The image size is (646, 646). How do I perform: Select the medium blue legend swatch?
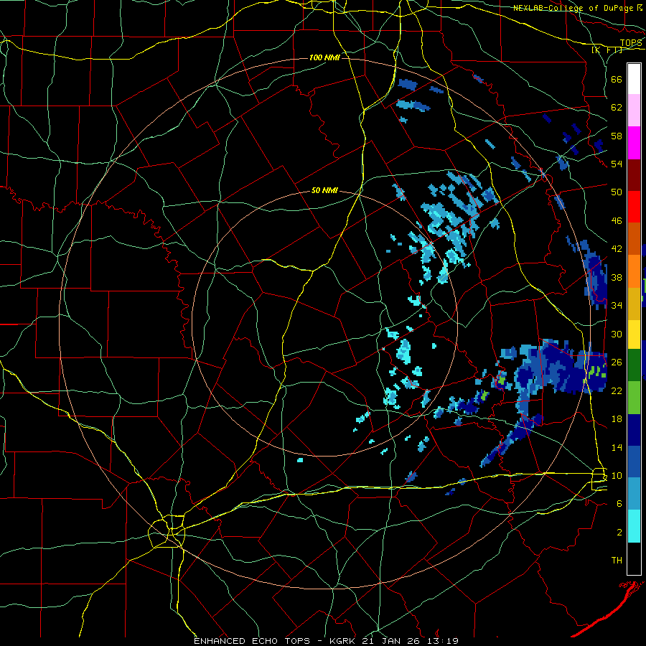(634, 462)
